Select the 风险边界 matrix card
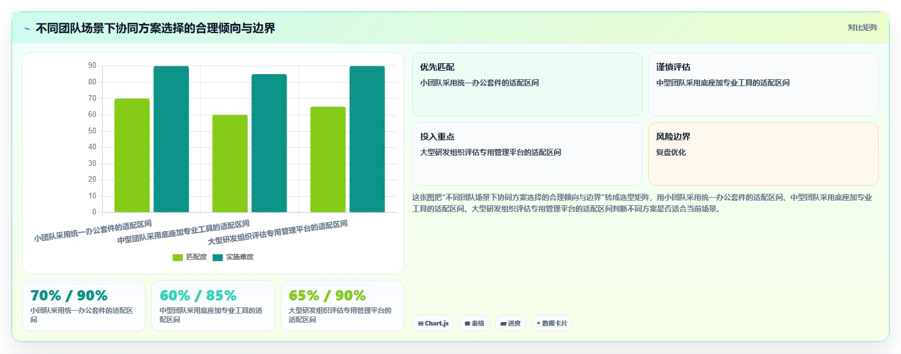This screenshot has width=901, height=354. click(x=763, y=154)
